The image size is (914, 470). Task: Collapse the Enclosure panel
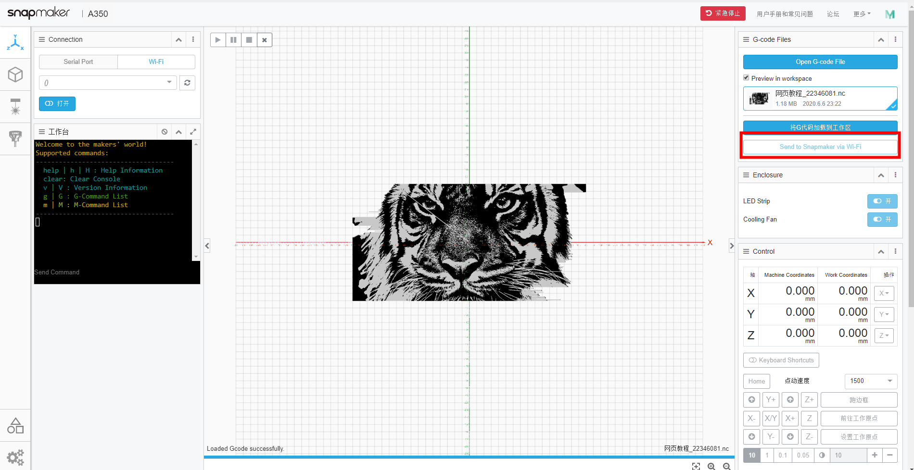click(x=881, y=175)
